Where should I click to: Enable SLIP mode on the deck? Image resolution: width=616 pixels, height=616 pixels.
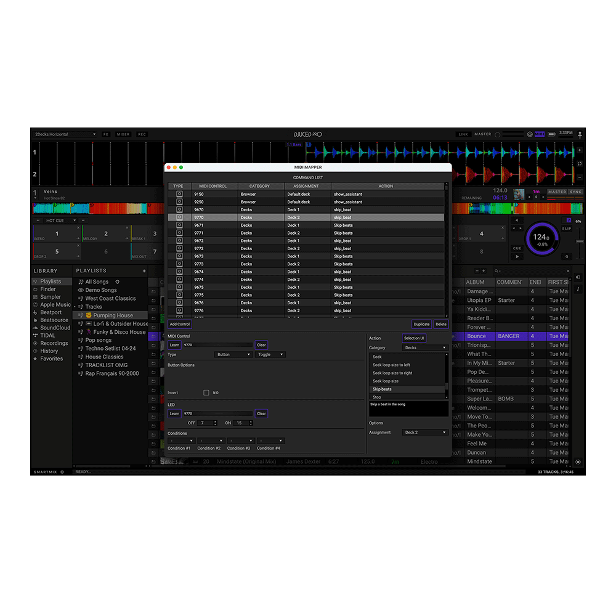coord(567,229)
